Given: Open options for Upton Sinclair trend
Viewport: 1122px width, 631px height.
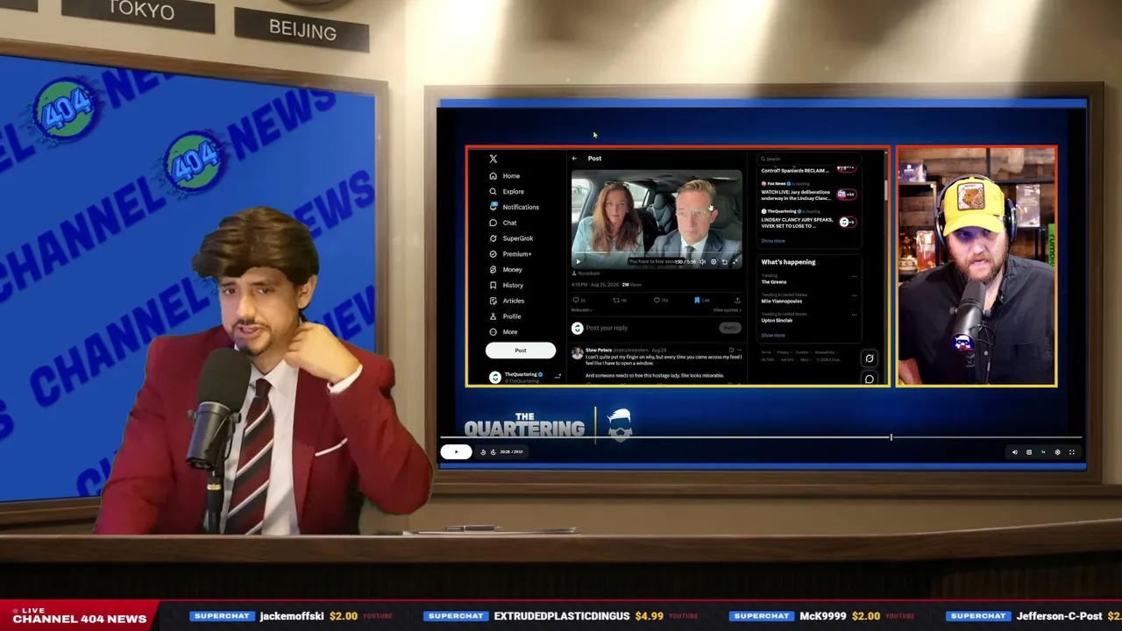Looking at the screenshot, I should pos(855,315).
